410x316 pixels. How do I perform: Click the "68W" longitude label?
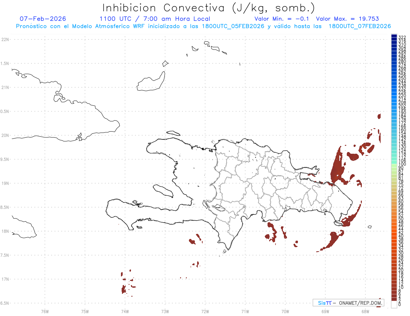pyautogui.click(x=365, y=311)
